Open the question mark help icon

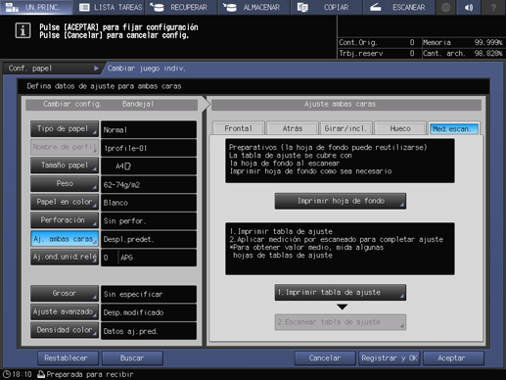coord(493,7)
